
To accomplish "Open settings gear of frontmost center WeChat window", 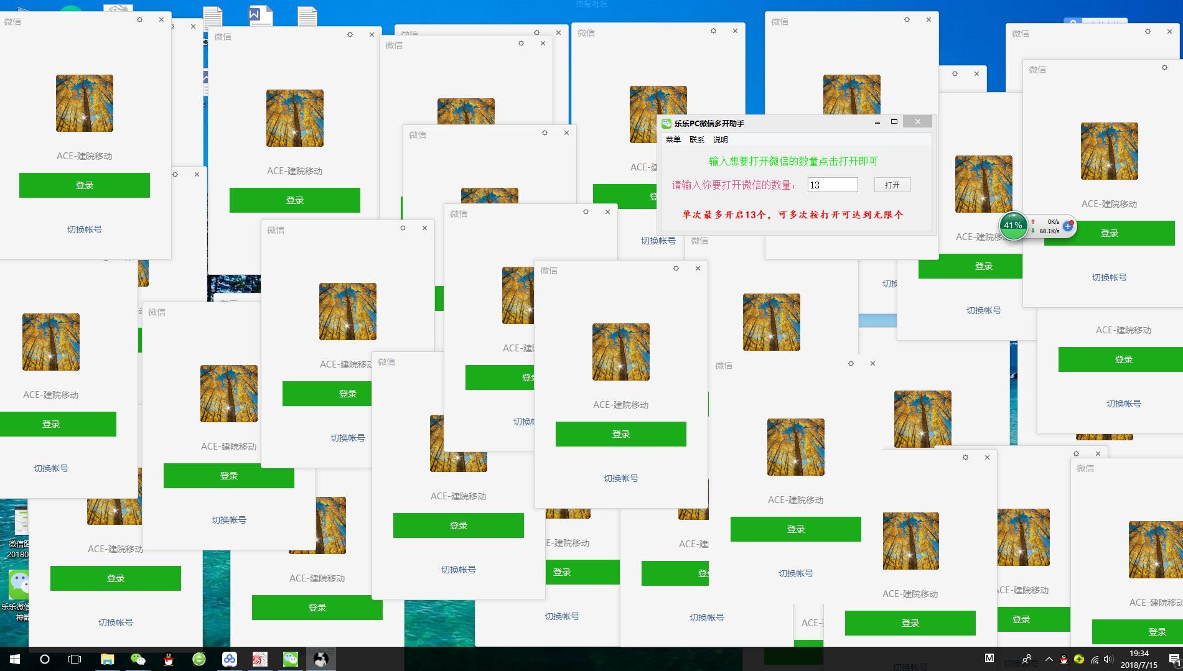I will pyautogui.click(x=676, y=269).
